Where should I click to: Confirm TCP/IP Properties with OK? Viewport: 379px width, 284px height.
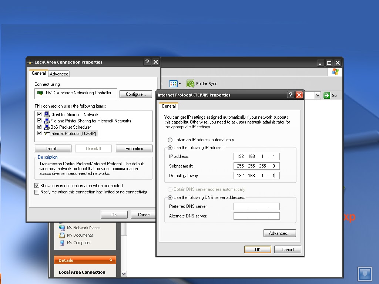click(258, 250)
